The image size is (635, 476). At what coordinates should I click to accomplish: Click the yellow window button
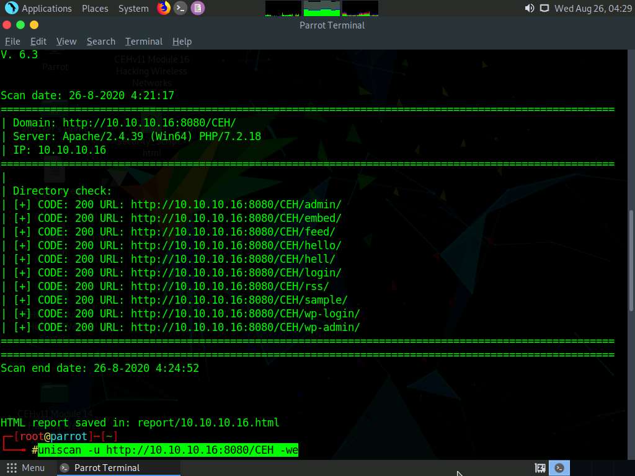click(x=34, y=25)
